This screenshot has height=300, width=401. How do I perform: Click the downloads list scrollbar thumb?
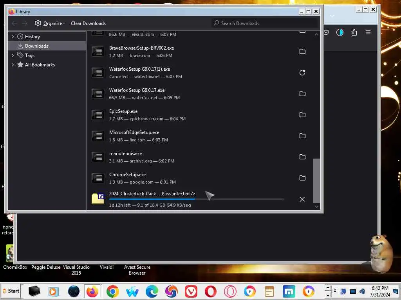coord(316,180)
